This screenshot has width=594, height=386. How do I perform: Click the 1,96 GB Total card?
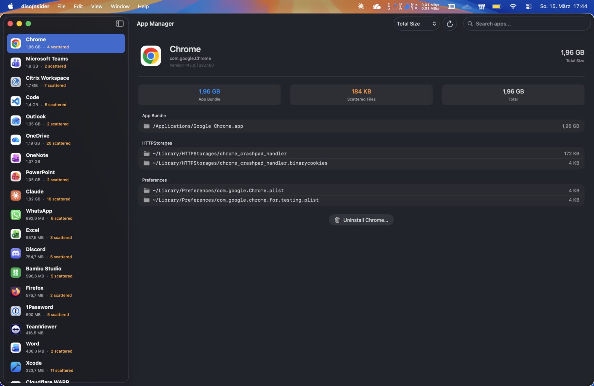click(513, 95)
